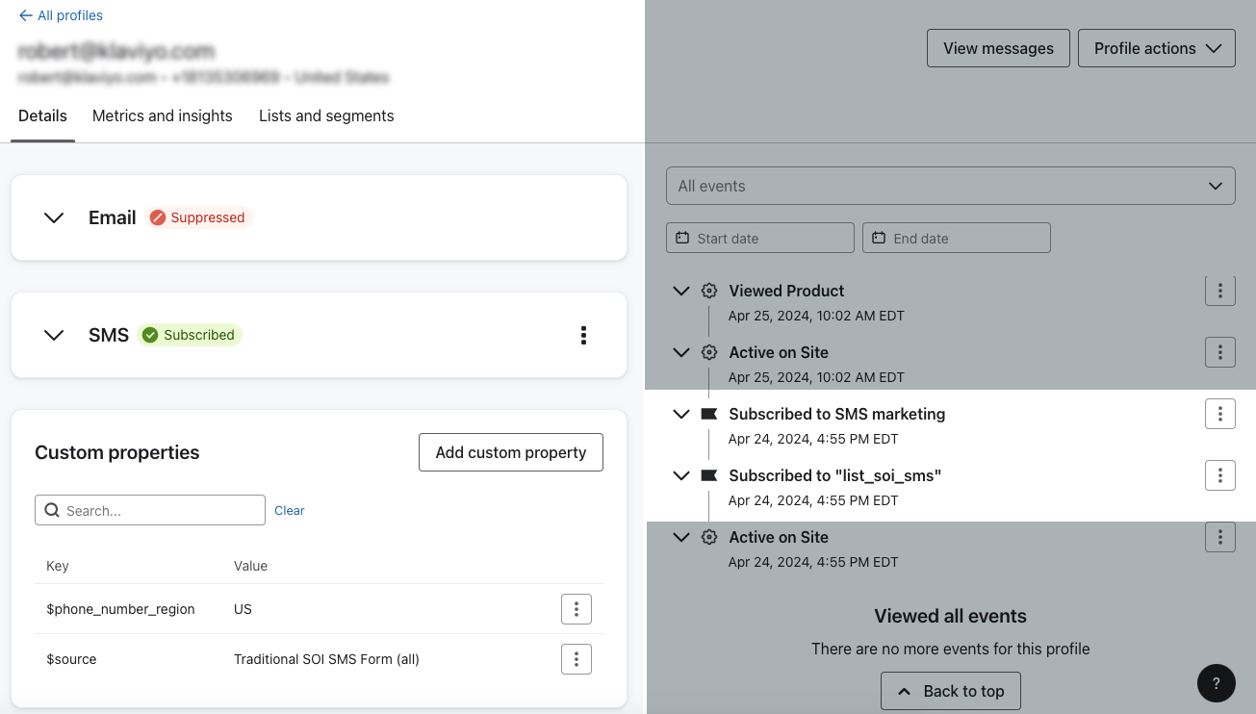
Task: Switch to the Lists and segments tab
Action: pos(325,115)
